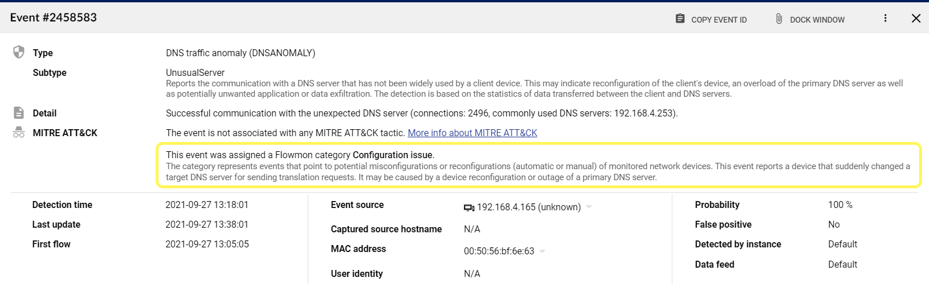
Task: Click the device icon beside 192.168.4.165
Action: coord(469,207)
